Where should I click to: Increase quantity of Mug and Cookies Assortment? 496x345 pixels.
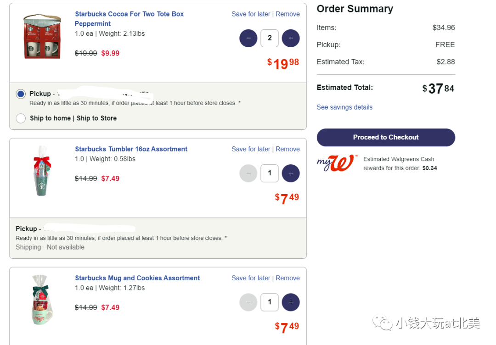point(291,302)
